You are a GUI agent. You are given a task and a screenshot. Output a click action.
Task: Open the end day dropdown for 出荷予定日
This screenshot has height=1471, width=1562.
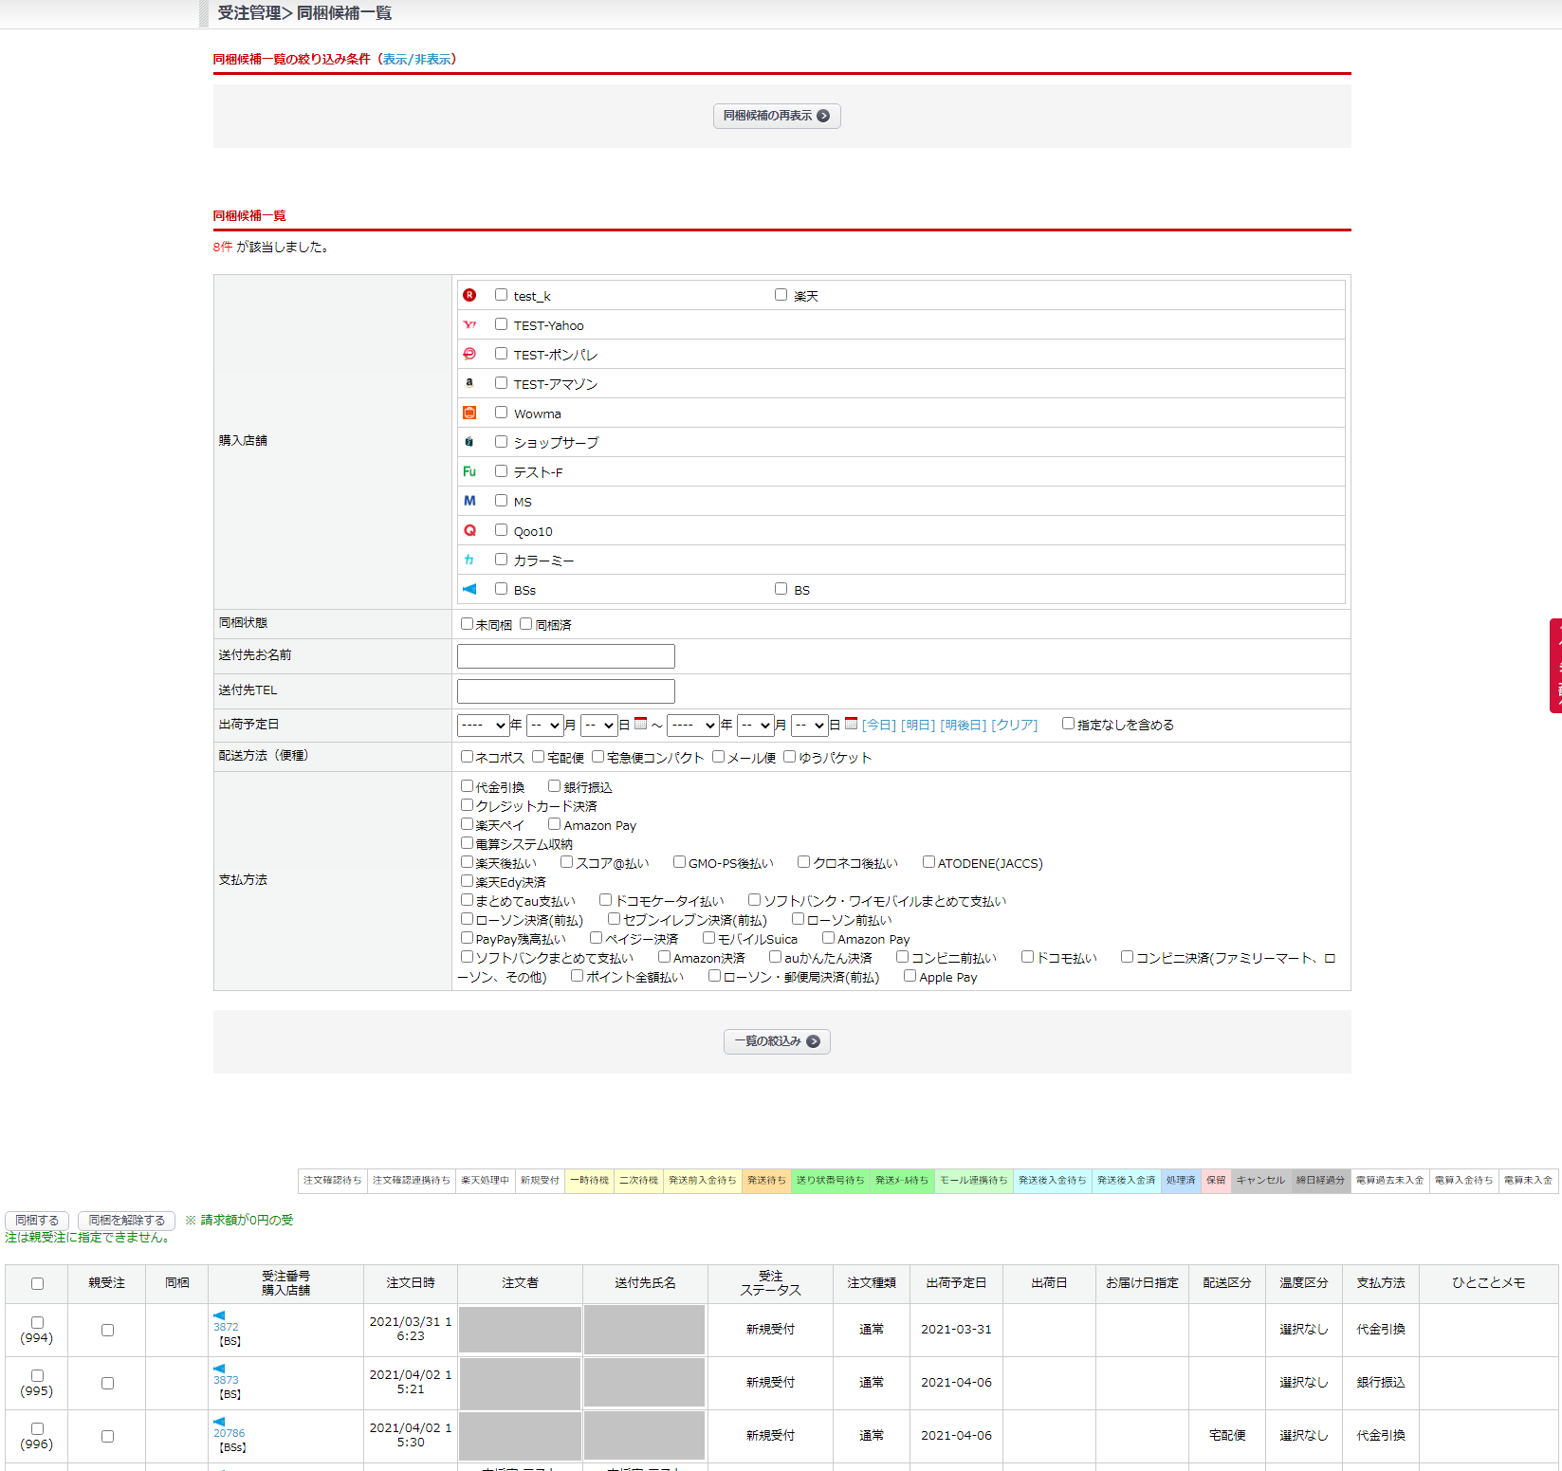pos(810,726)
